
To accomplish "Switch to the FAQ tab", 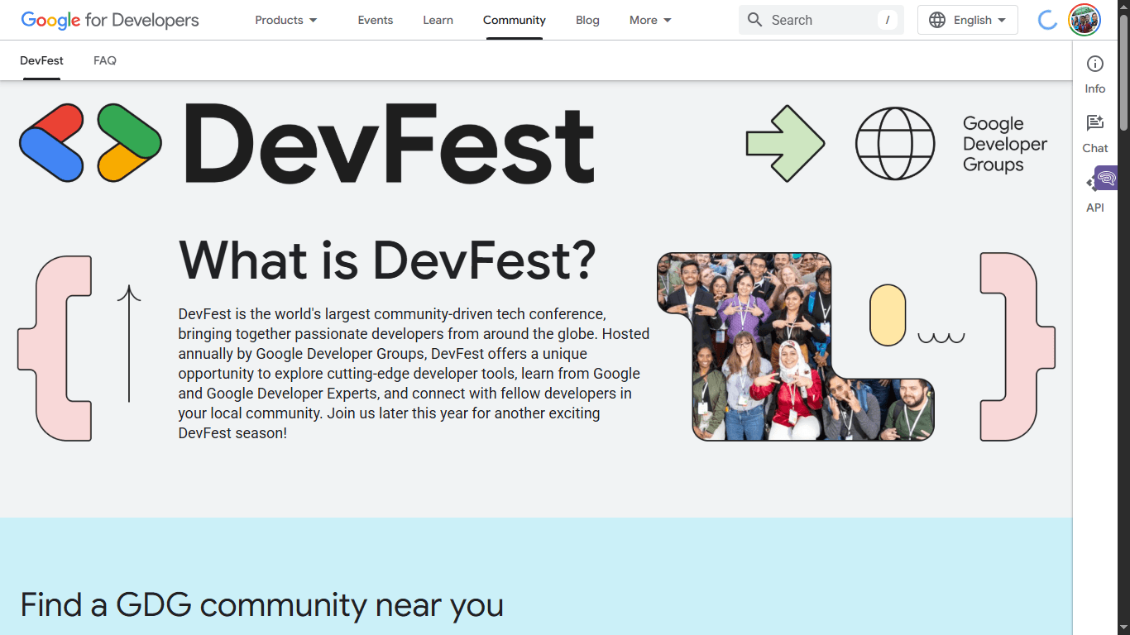I will pos(105,60).
